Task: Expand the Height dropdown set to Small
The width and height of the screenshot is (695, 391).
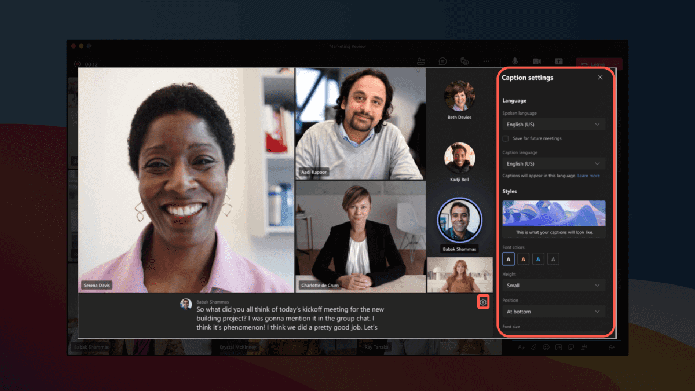Action: point(553,286)
